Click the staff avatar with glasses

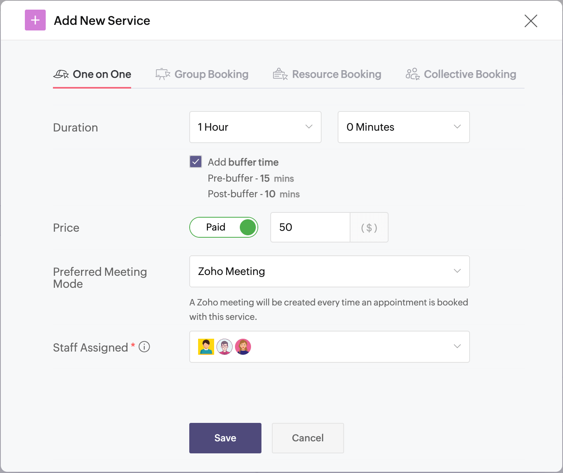(225, 347)
